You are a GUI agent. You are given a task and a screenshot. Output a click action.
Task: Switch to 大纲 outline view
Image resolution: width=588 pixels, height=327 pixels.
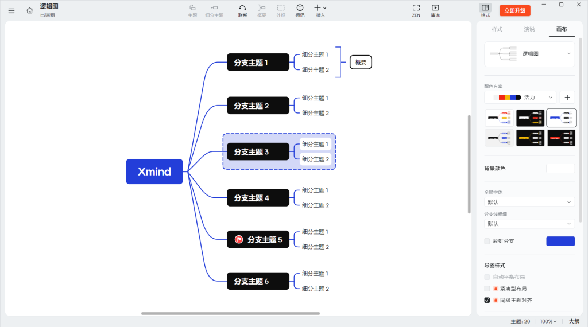(x=574, y=321)
